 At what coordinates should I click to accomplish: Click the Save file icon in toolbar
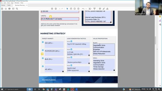[x=2, y=9]
